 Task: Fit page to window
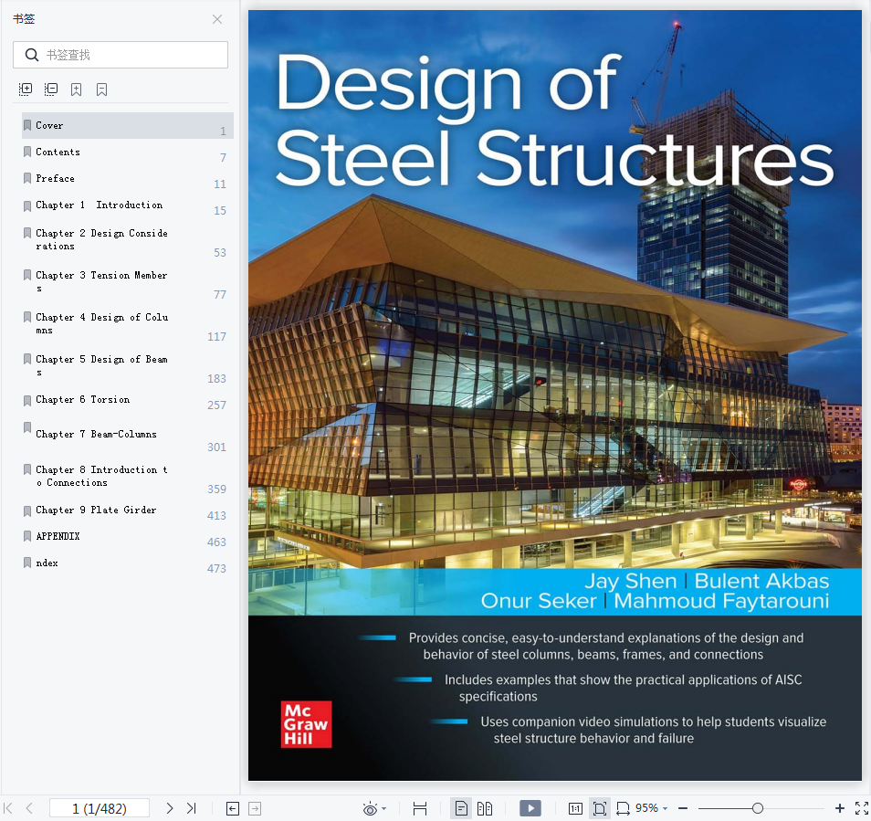[x=600, y=809]
